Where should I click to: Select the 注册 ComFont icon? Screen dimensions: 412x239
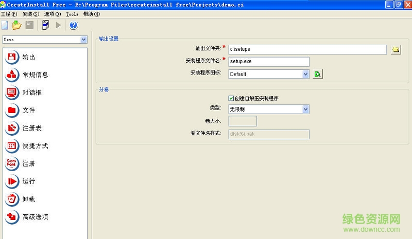click(12, 163)
